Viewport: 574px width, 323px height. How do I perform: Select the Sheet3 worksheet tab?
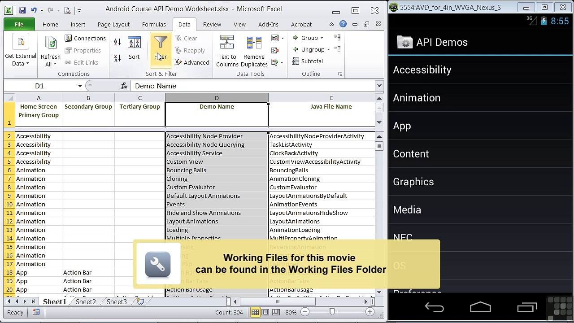117,301
